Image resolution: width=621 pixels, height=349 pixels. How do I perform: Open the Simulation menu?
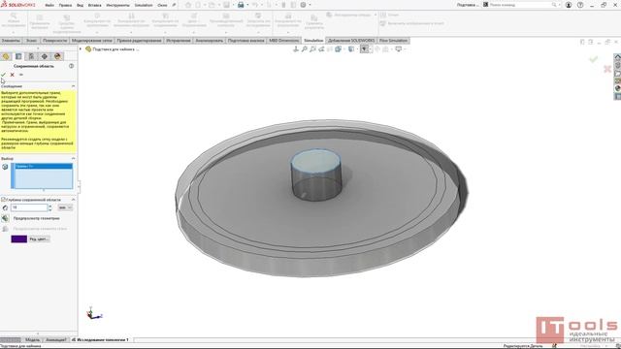pos(144,5)
